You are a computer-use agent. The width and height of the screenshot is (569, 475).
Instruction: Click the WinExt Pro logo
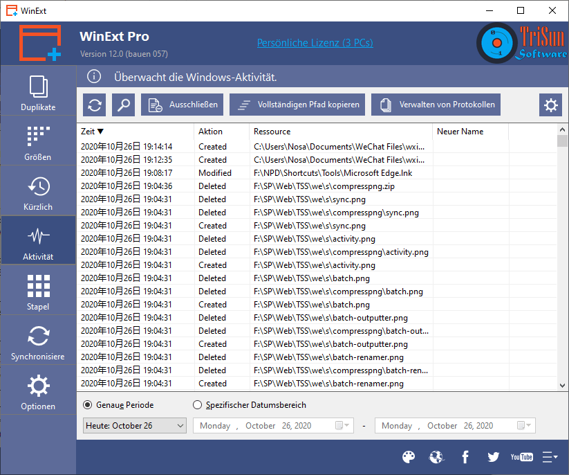40,43
